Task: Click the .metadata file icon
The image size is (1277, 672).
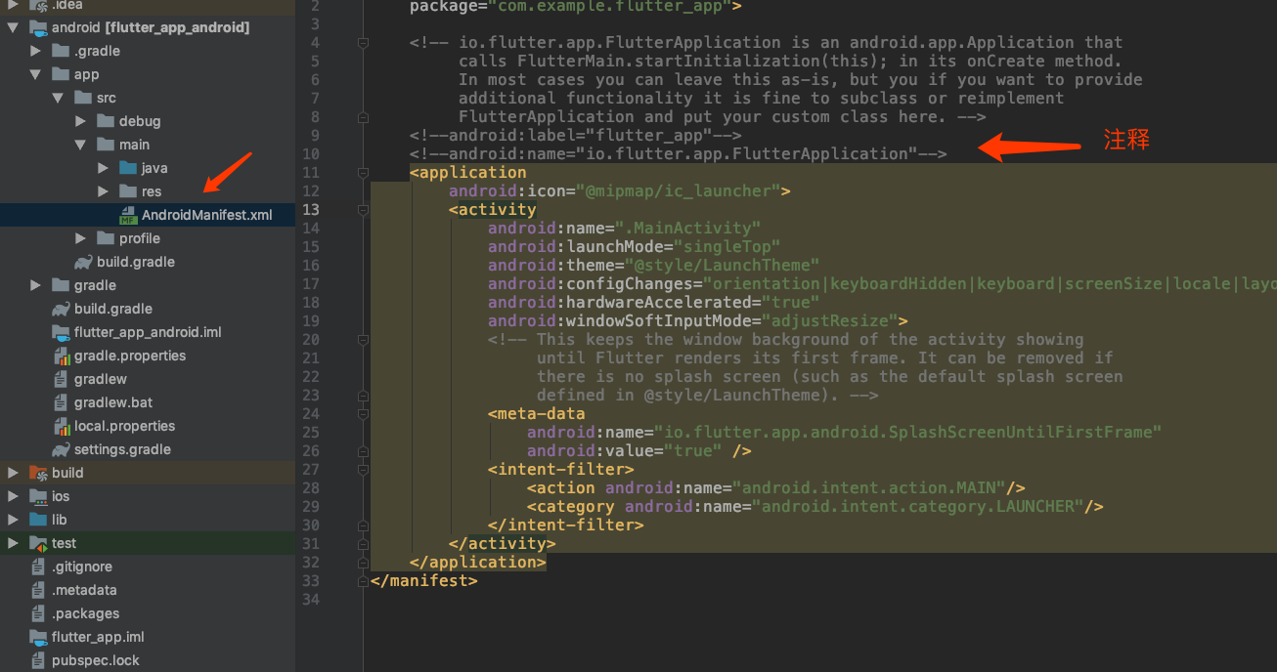Action: tap(38, 590)
